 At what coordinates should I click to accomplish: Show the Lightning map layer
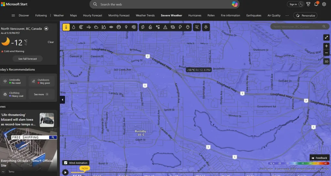coord(180,27)
